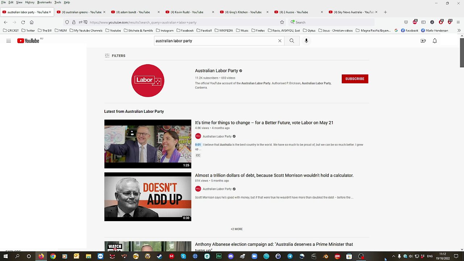Screen dimensions: 464x261
Task: Open the Create video camera icon
Action: 423,41
